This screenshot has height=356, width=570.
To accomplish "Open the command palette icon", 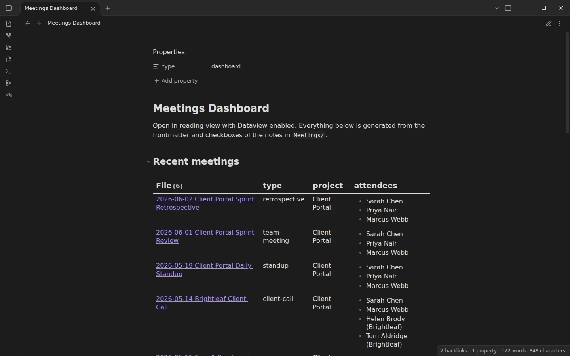I will tap(9, 71).
